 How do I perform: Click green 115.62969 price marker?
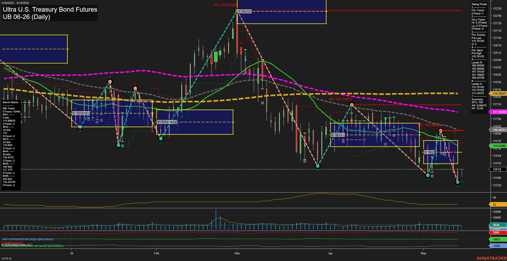498,146
